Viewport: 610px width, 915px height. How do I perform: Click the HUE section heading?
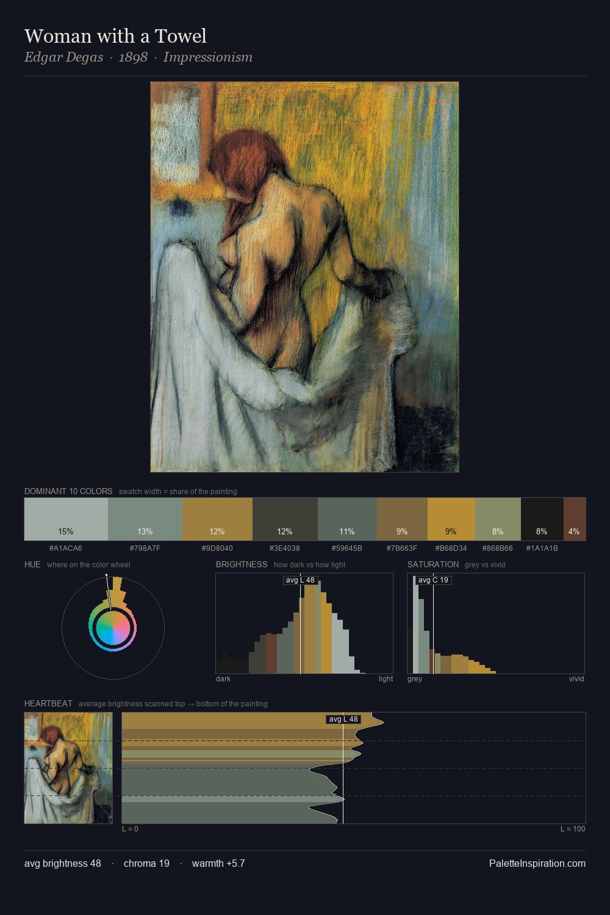point(32,564)
